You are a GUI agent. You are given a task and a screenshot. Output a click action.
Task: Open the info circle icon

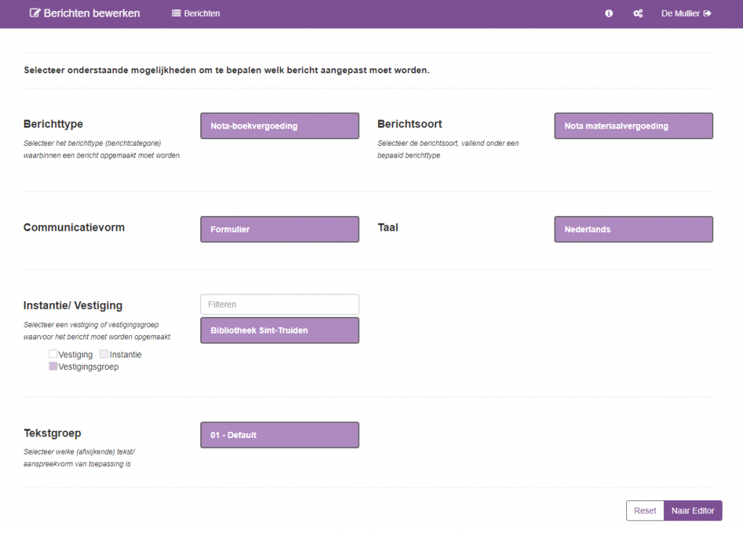(609, 14)
